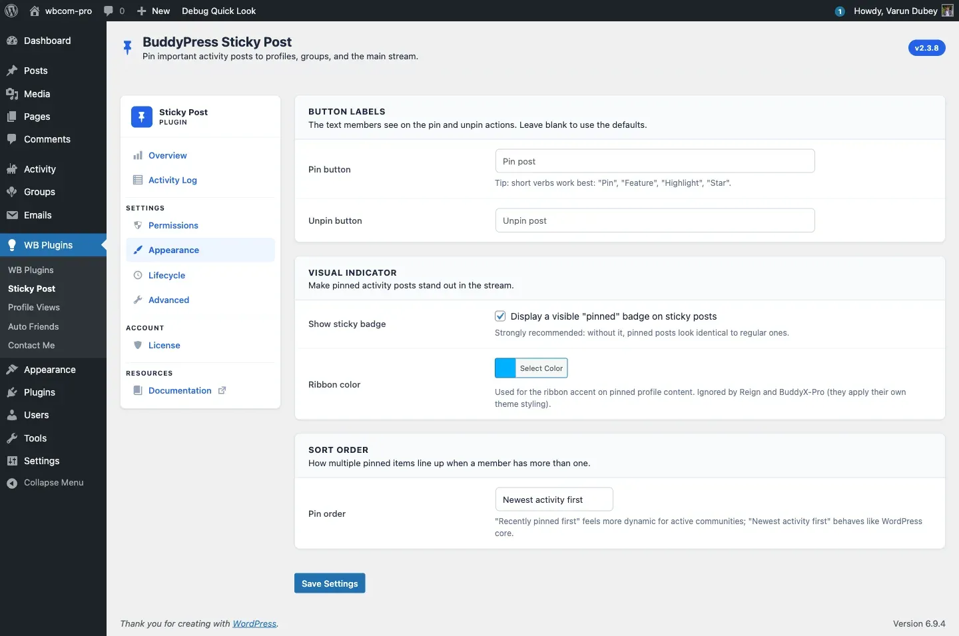The image size is (959, 636).
Task: Click the WordPress footer link
Action: point(254,623)
